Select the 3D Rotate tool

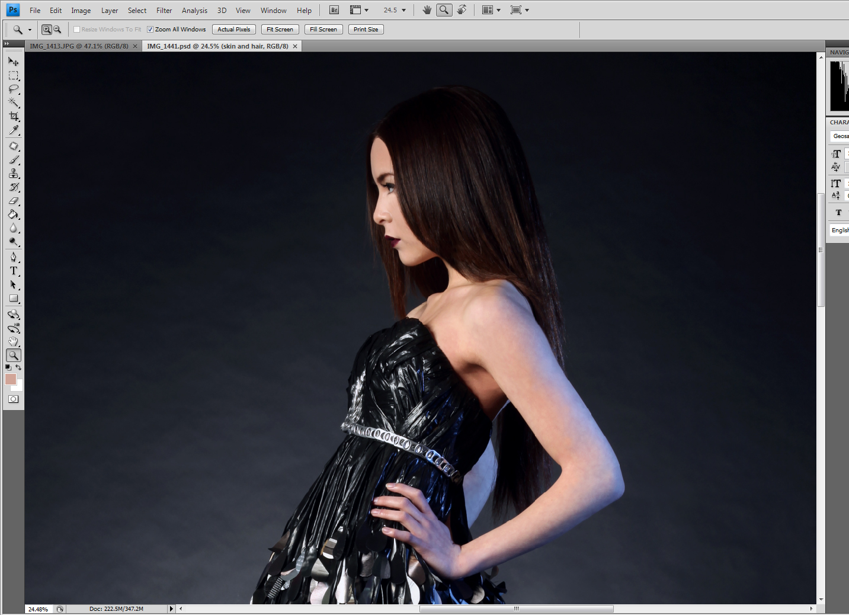(13, 314)
